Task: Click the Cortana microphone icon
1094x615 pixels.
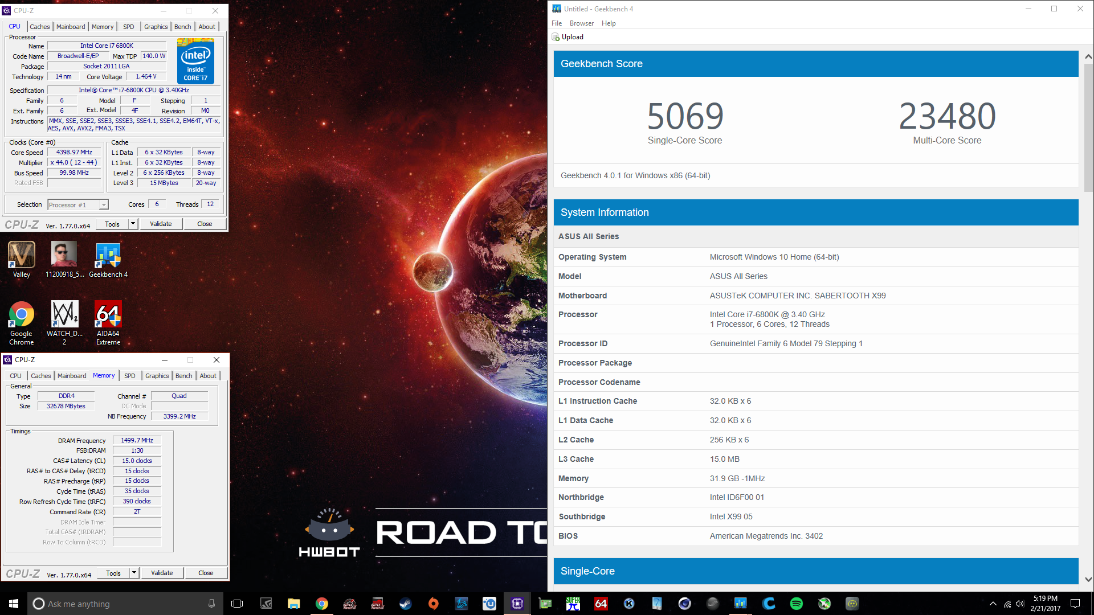Action: (211, 604)
